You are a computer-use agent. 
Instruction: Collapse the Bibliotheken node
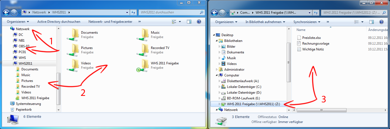click(x=217, y=41)
